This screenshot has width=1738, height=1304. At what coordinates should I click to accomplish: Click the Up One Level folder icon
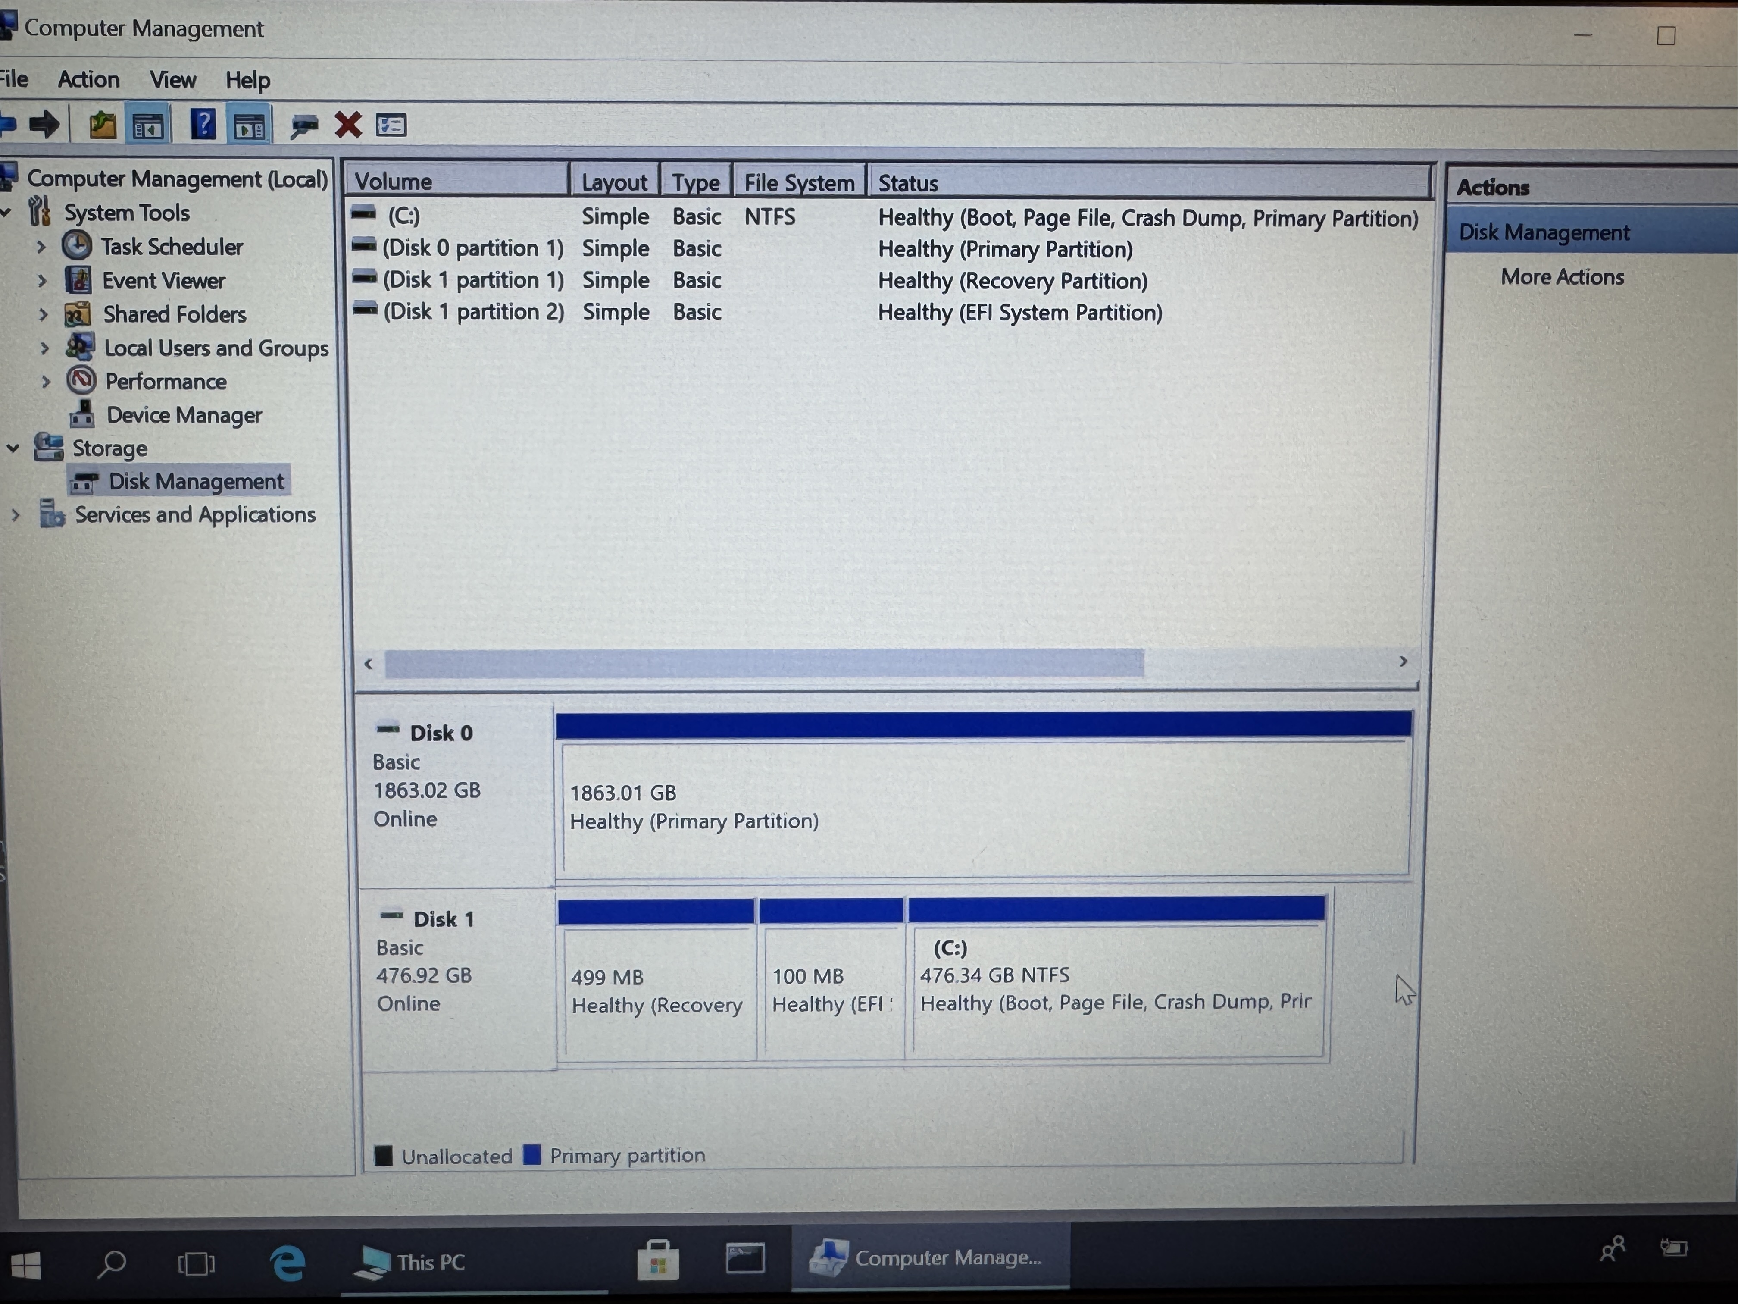(x=102, y=125)
